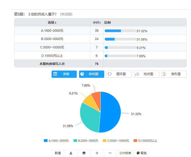
Task: Click the 小计排序 sort button
Action: click(x=125, y=153)
